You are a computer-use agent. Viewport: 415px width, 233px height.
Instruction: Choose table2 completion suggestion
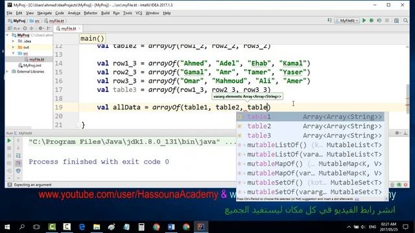pos(310,126)
